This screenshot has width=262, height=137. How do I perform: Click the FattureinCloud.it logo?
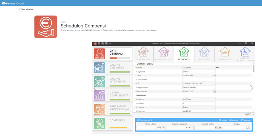[x=13, y=3]
